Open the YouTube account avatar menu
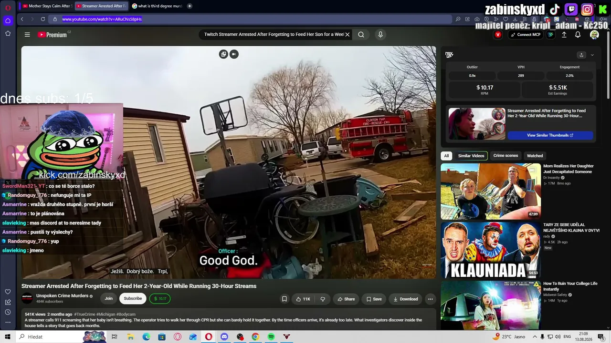This screenshot has width=611, height=343. point(594,35)
